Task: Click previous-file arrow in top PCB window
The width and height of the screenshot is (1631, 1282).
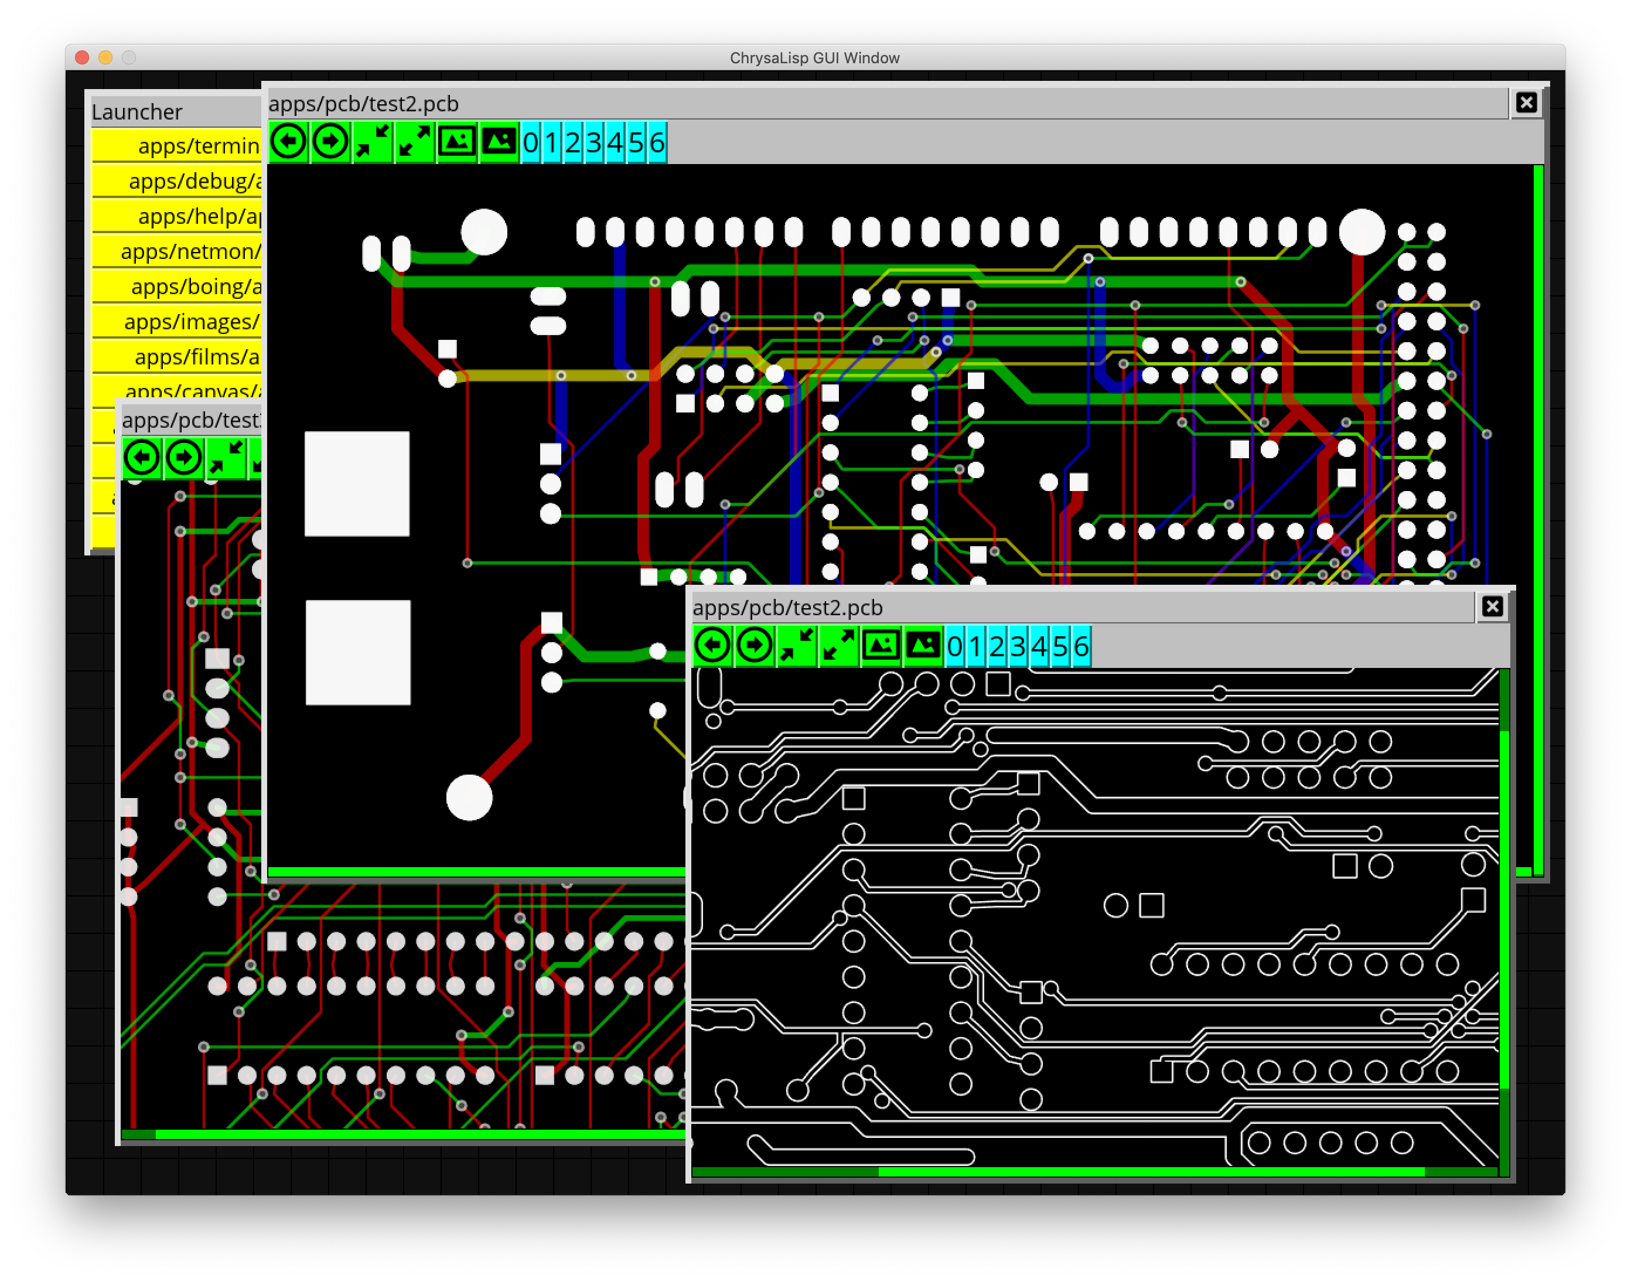Action: click(x=288, y=142)
